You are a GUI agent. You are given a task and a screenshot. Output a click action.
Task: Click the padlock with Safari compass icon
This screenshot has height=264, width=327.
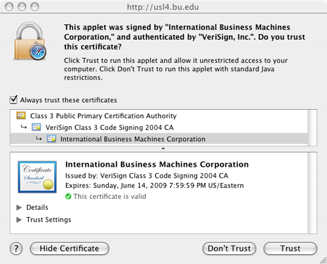[30, 41]
